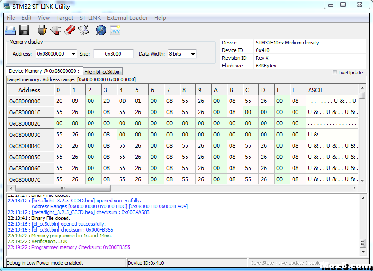Switch to File : bl_cc3d.bin tab
Viewport: 373px width, 271px height.
click(102, 72)
